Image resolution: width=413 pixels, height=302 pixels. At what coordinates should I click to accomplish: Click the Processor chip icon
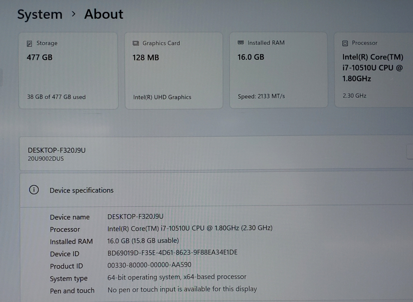pos(345,43)
